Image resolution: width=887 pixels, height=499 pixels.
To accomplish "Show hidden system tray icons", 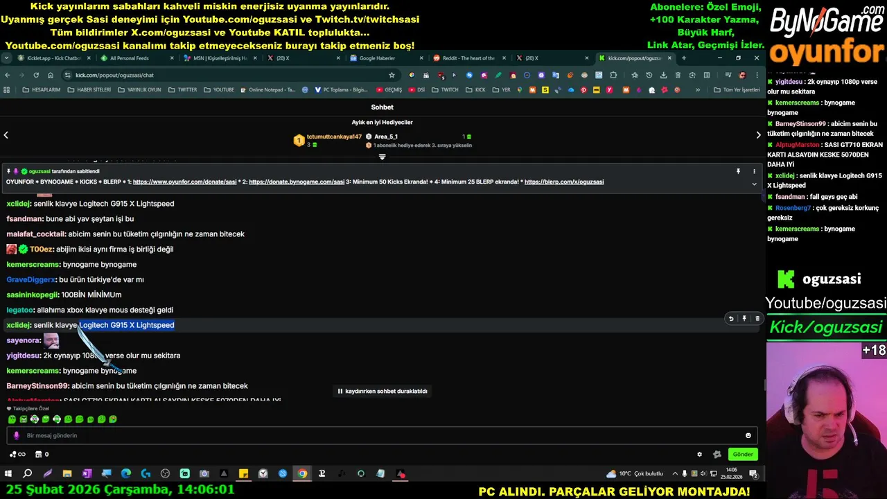I will tap(675, 474).
